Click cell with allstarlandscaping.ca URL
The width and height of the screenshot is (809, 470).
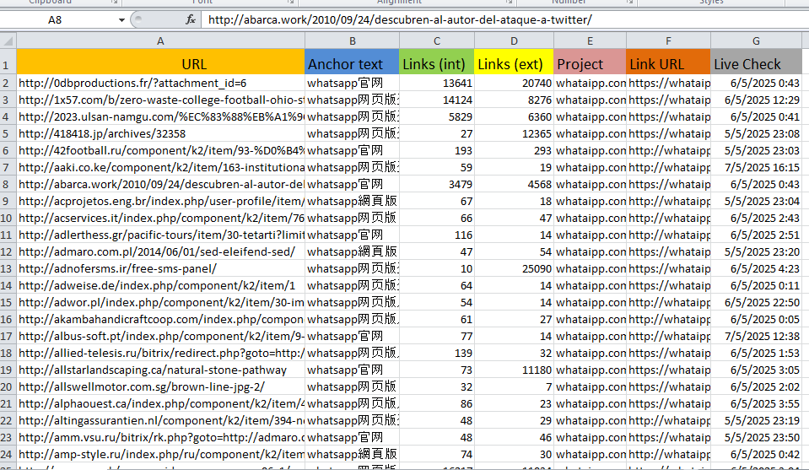[160, 370]
